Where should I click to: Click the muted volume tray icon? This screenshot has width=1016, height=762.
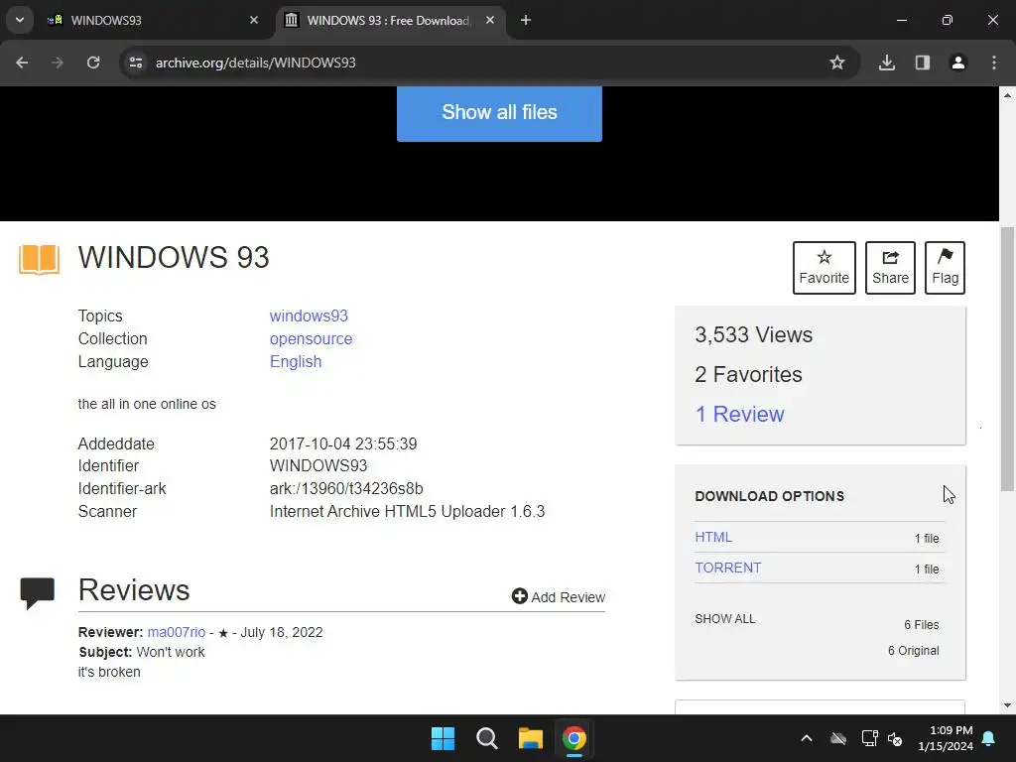(896, 738)
